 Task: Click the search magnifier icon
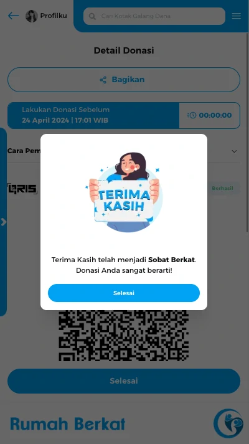tap(92, 16)
